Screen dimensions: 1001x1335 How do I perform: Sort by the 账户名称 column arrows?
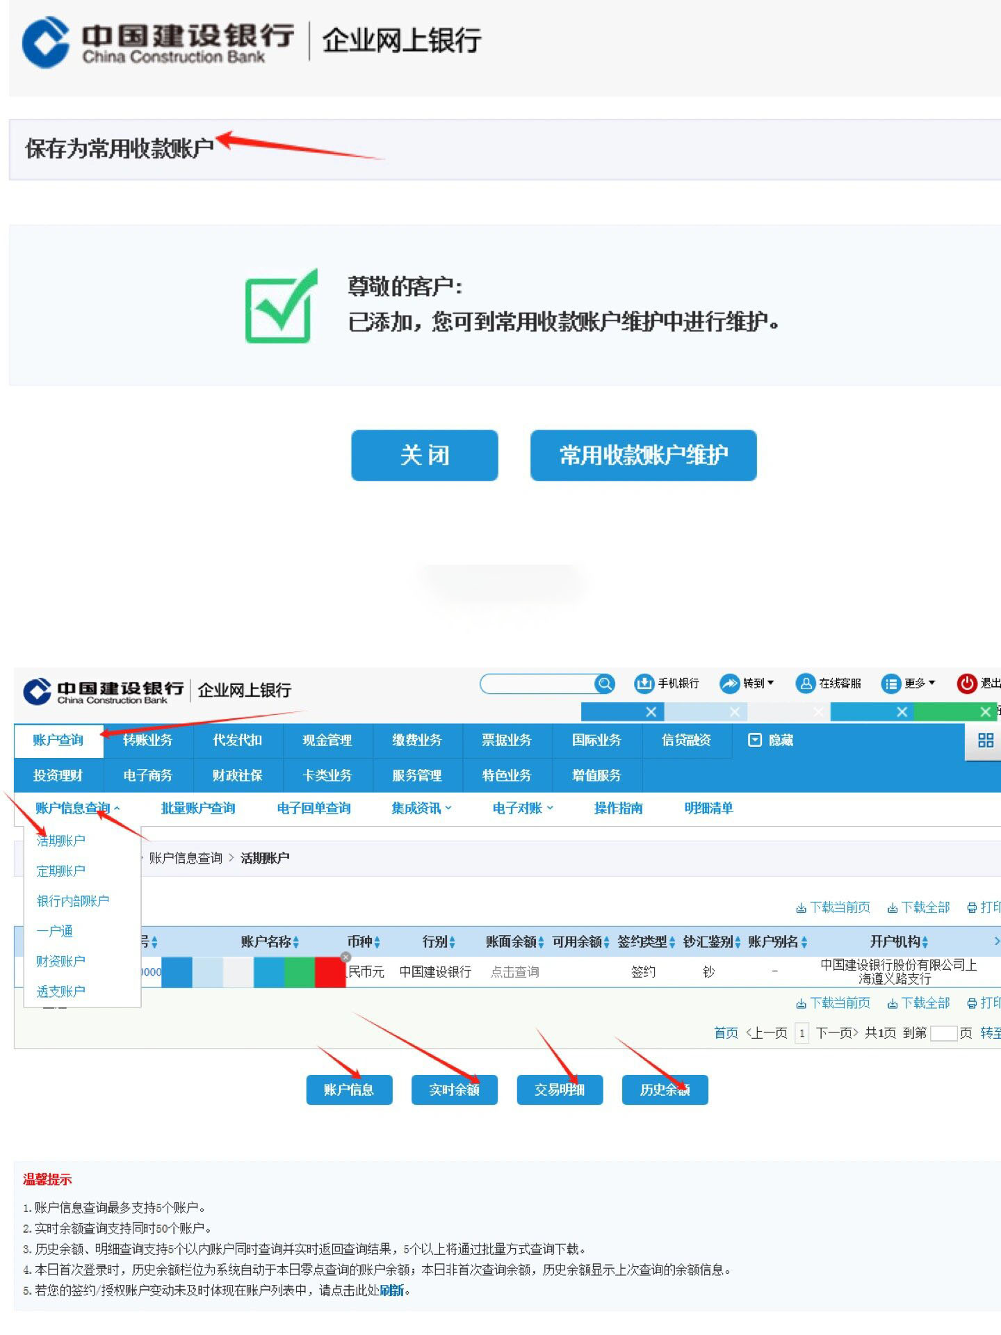point(296,942)
